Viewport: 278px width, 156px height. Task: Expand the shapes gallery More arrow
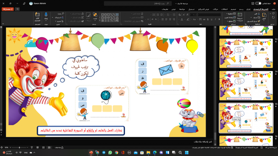(100, 21)
